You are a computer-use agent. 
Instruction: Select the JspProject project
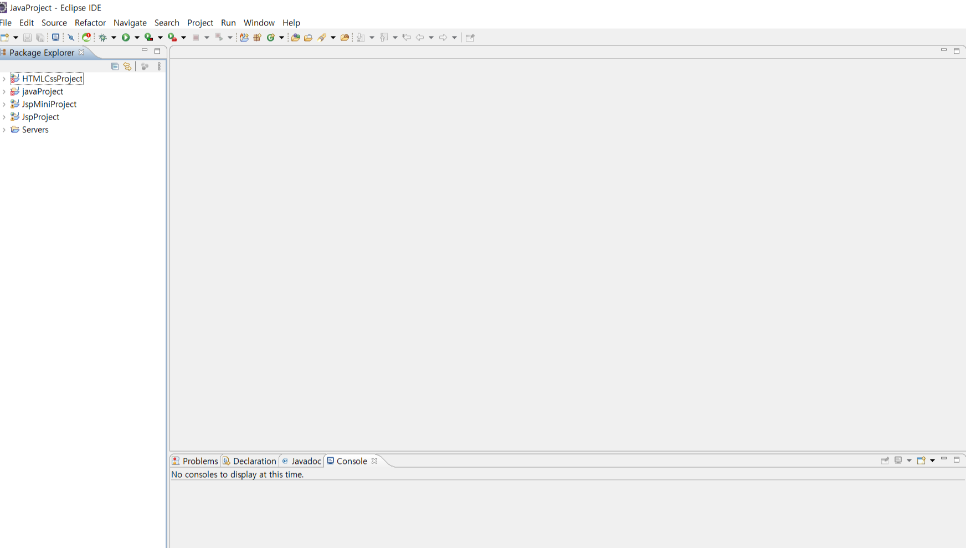tap(40, 117)
